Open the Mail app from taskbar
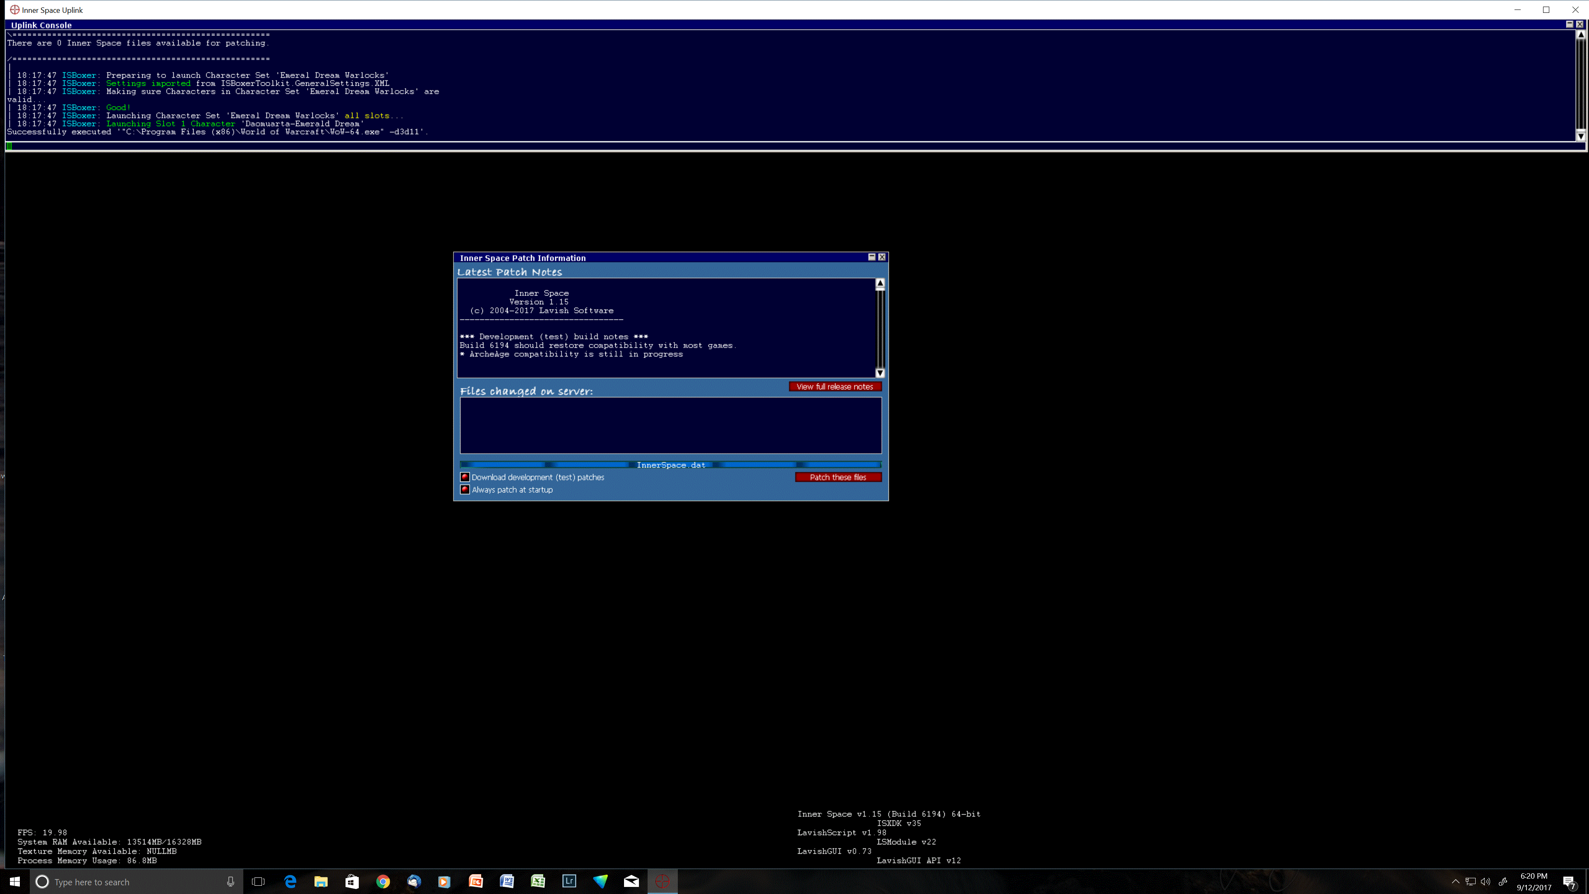 (631, 882)
